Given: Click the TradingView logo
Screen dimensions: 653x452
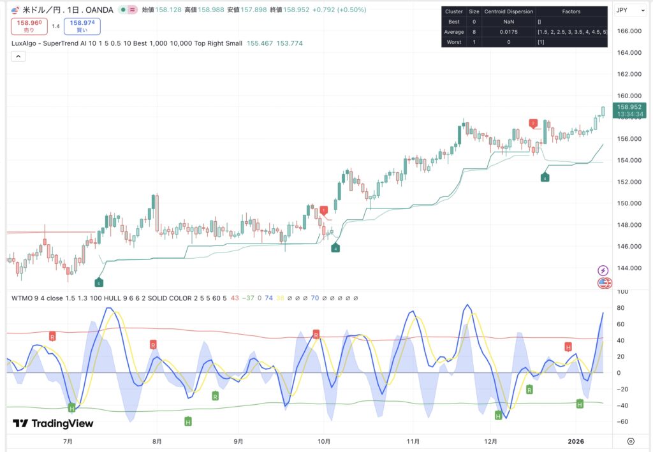Looking at the screenshot, I should (x=53, y=423).
